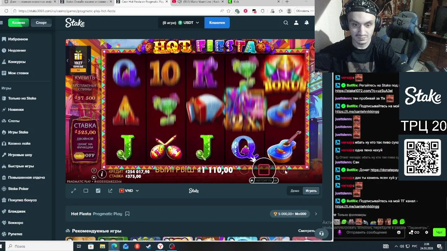Click the Смотреть recommended games button
The image size is (447, 251).
pos(307,231)
